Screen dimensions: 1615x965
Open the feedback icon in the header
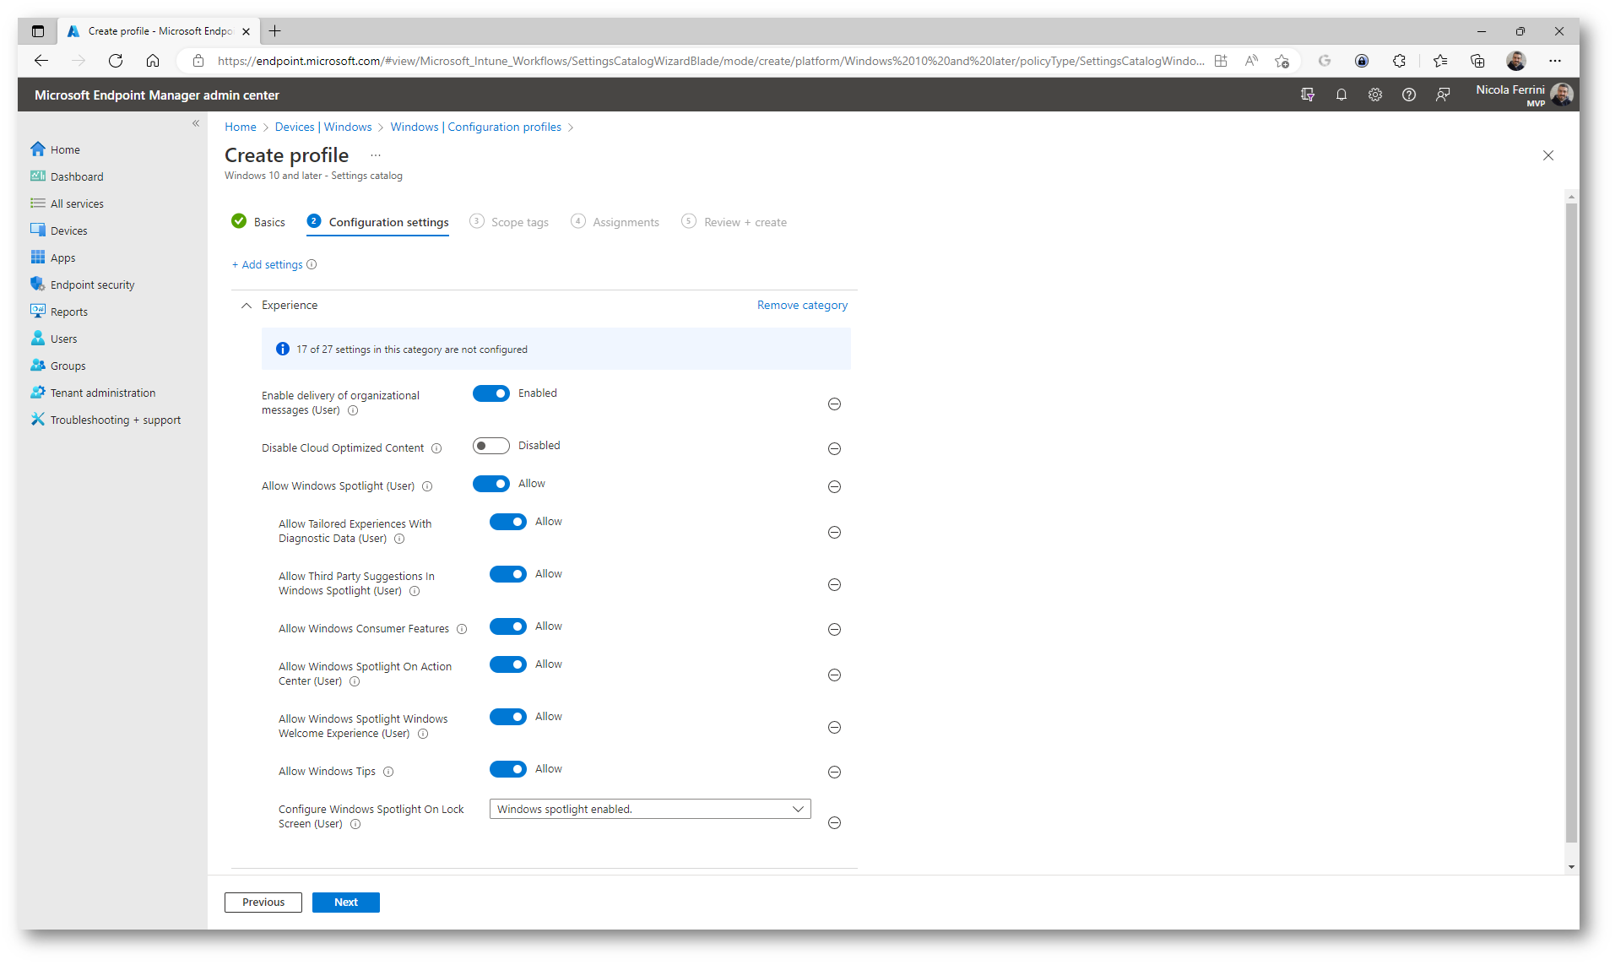click(x=1442, y=95)
